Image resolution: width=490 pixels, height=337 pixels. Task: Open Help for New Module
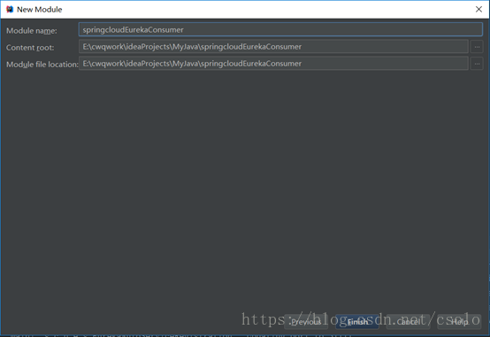tap(459, 322)
